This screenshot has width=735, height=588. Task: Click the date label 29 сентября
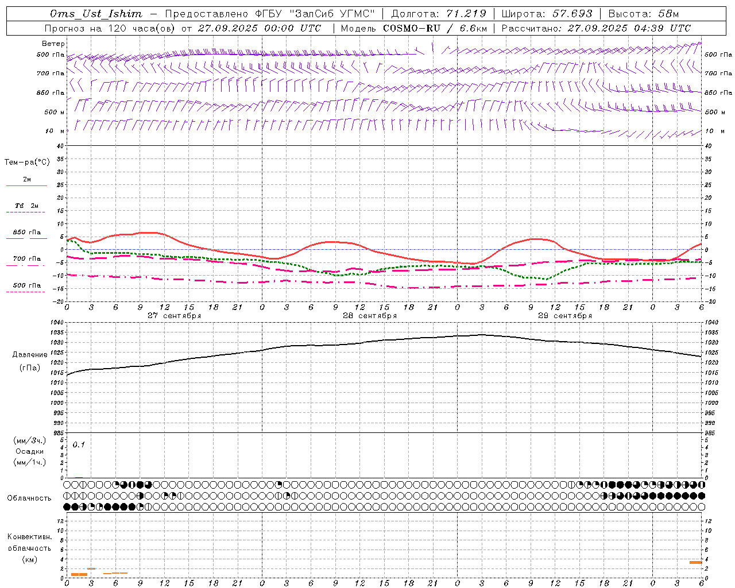(564, 315)
